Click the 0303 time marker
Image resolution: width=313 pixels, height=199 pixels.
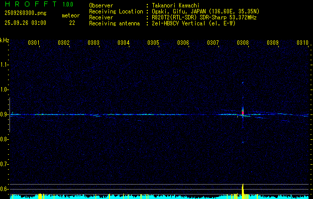(94, 42)
